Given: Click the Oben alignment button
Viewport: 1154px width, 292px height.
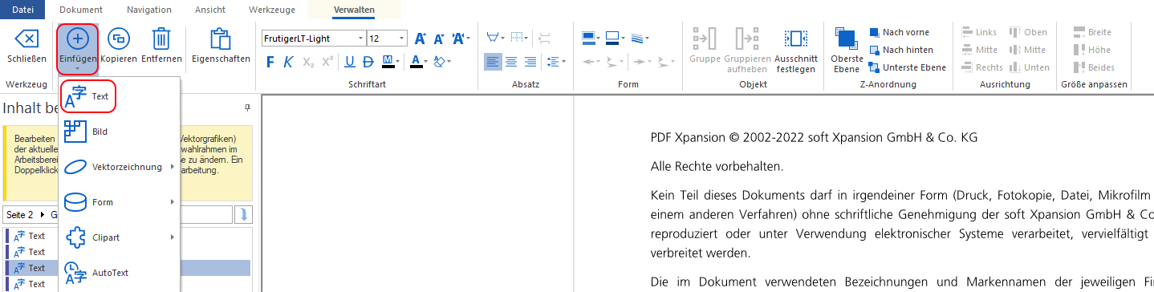Looking at the screenshot, I should point(1029,32).
